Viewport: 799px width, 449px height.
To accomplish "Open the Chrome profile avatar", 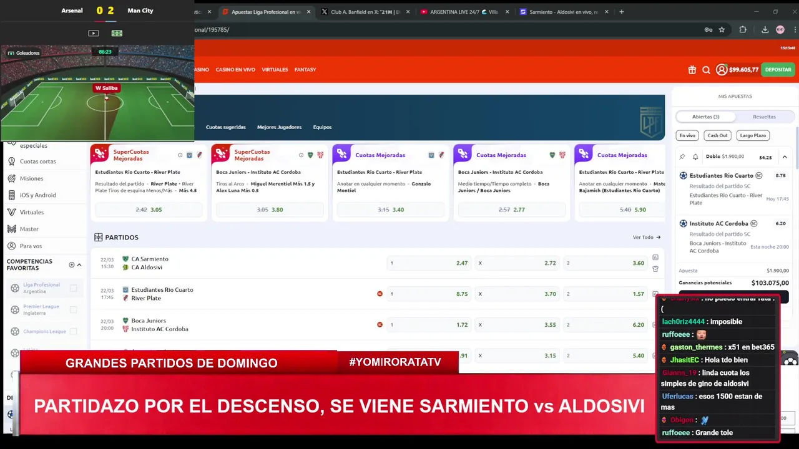I will click(x=780, y=29).
